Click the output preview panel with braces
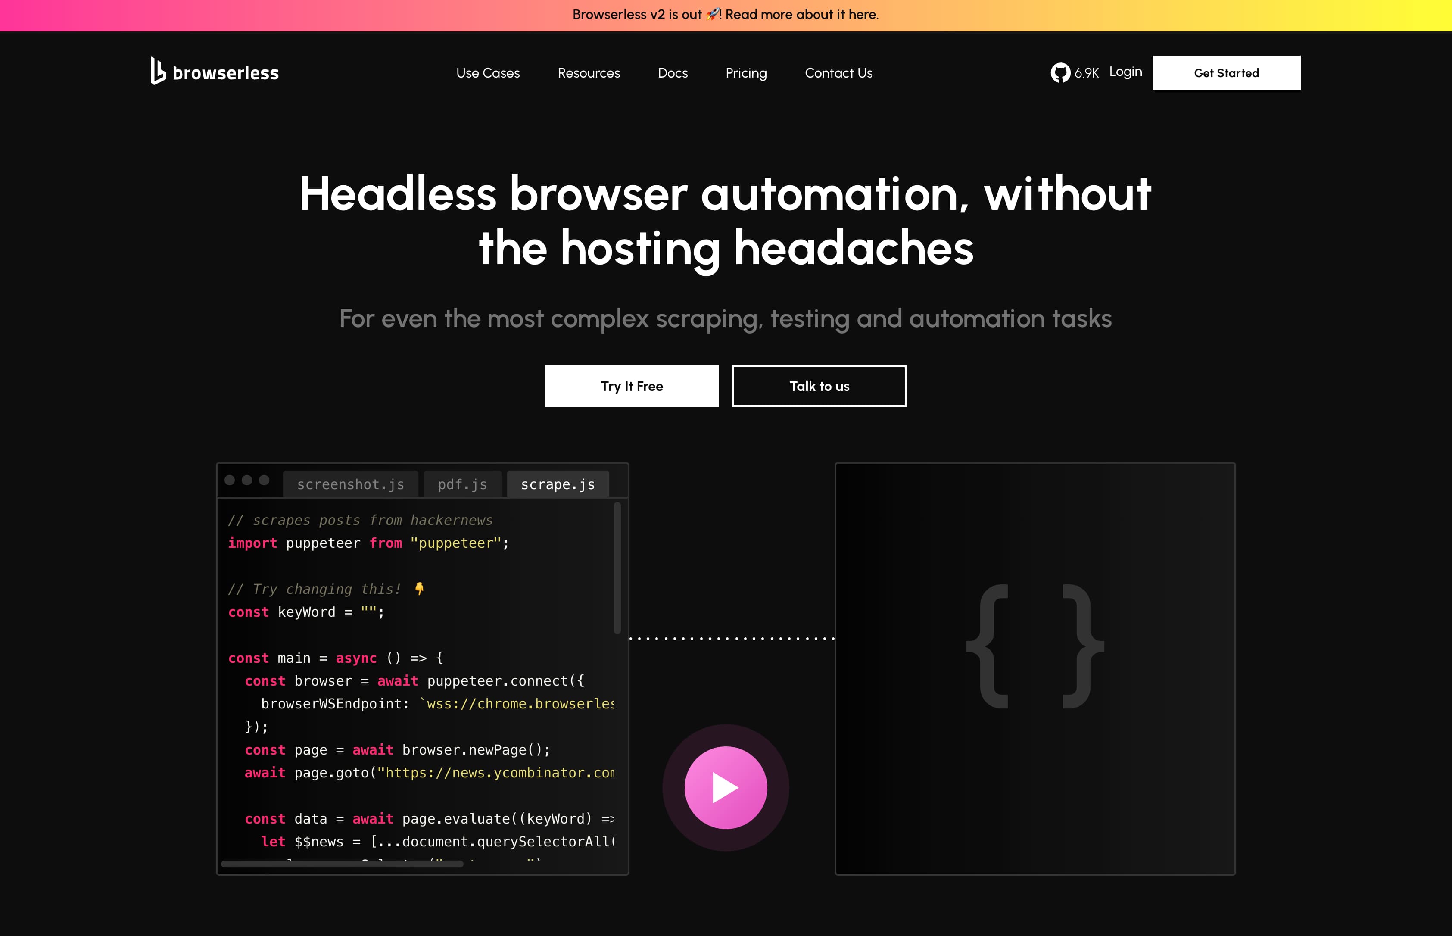Image resolution: width=1452 pixels, height=936 pixels. coord(1034,668)
